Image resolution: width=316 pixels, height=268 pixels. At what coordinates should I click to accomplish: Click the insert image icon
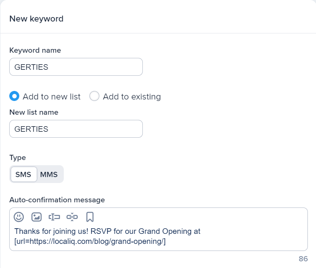(36, 217)
